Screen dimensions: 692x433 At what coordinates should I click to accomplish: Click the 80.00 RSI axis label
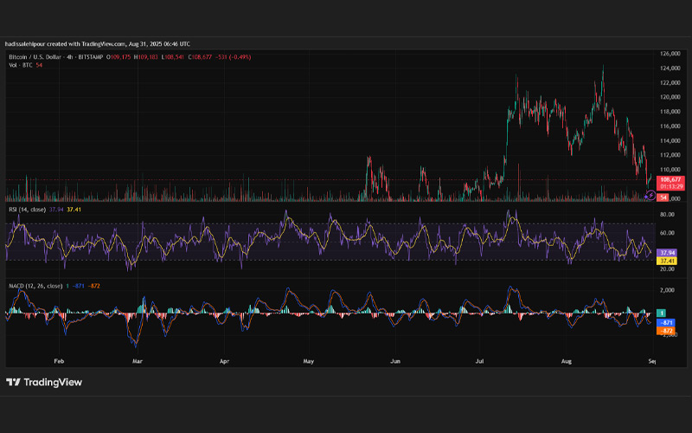click(667, 214)
